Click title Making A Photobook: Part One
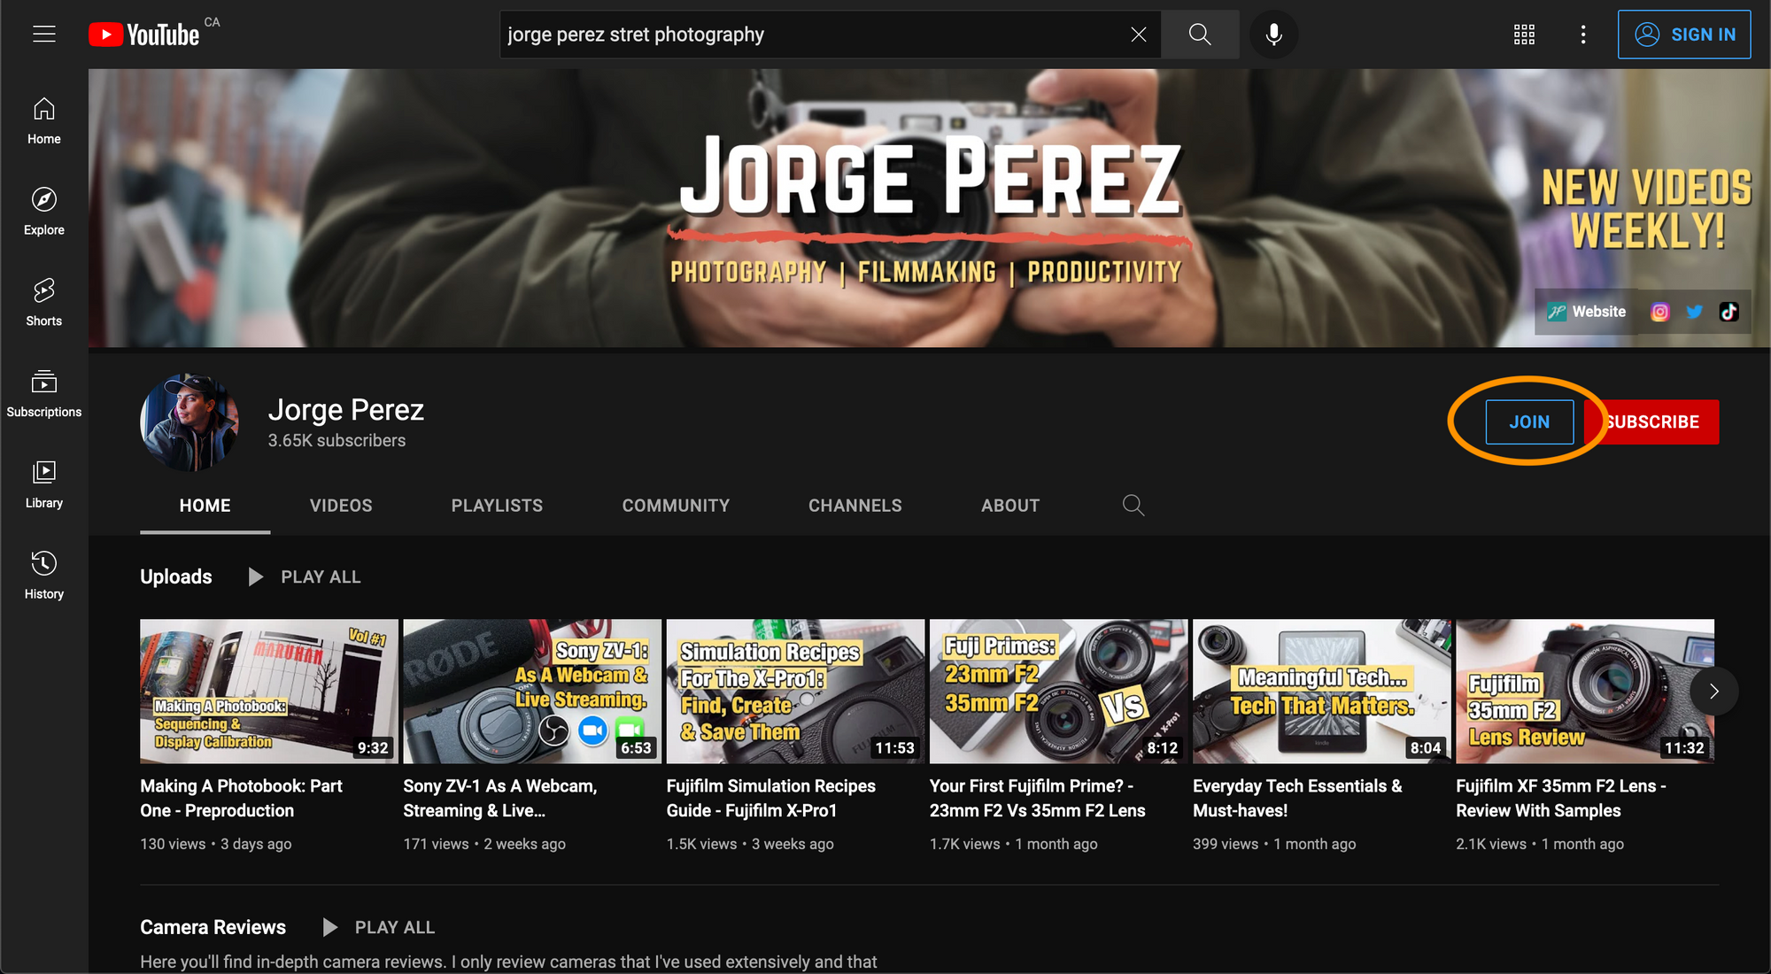The image size is (1771, 974). tap(241, 798)
